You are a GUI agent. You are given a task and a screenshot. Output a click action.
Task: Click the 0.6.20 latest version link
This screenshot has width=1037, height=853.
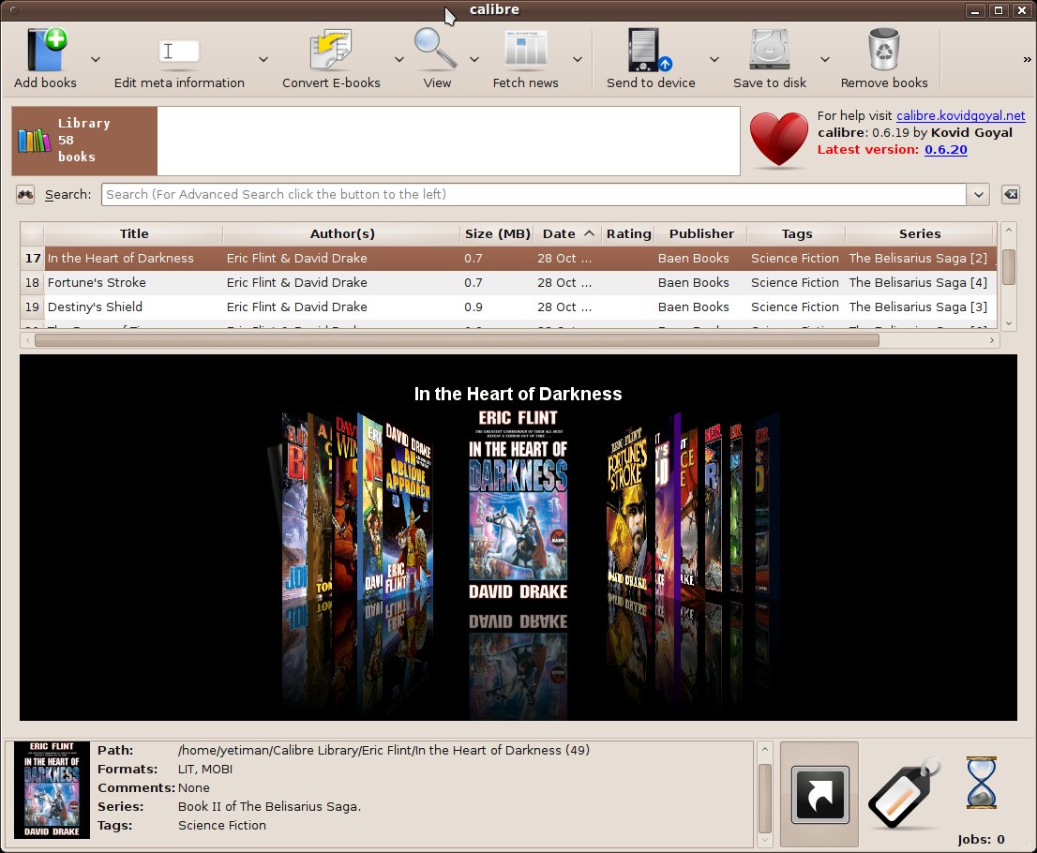coord(945,149)
